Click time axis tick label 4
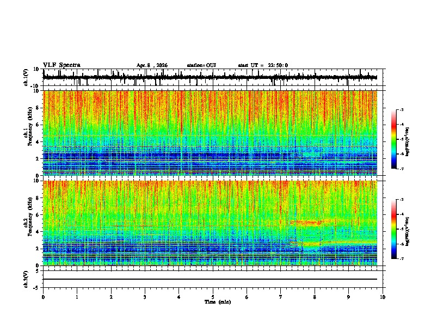 click(178, 297)
